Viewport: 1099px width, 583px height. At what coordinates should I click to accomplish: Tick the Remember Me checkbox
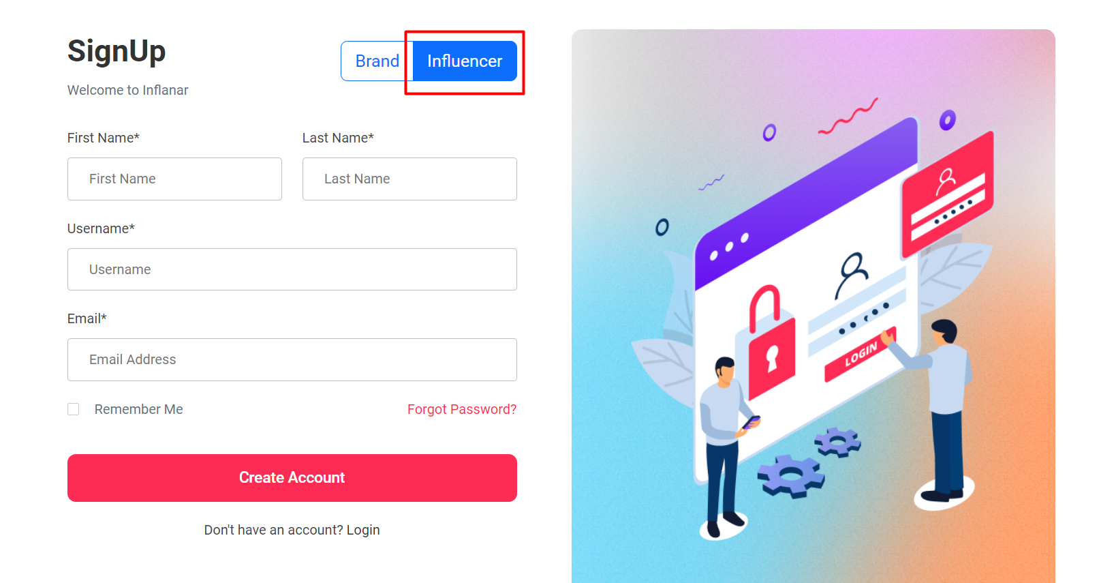click(74, 409)
